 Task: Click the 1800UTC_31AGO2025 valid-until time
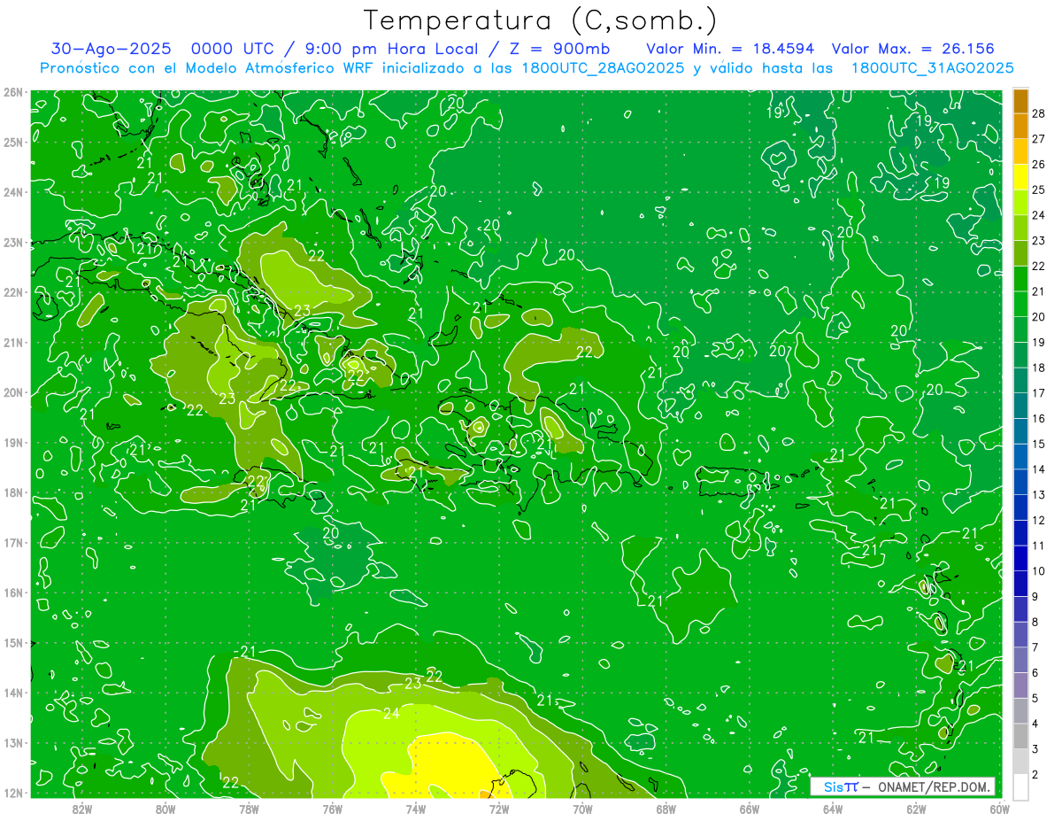coord(932,68)
